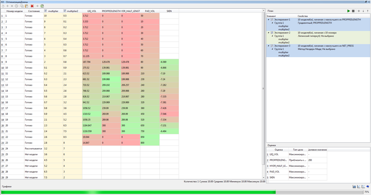The width and height of the screenshot is (371, 195).
Task: Click the move-up arrow in the План panel
Action: (367, 11)
